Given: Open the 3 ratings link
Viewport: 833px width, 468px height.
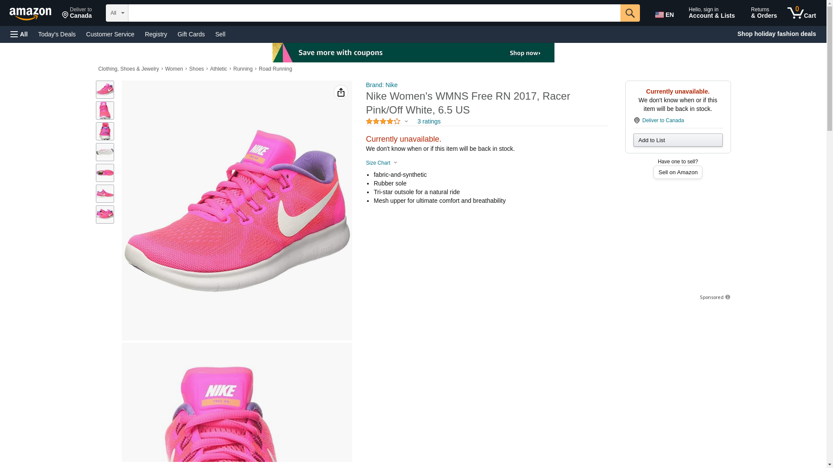Looking at the screenshot, I should coord(429,122).
